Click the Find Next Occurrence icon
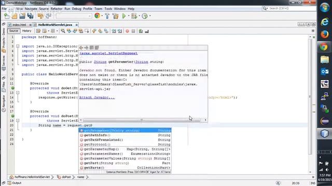The width and height of the screenshot is (332, 186). [75, 31]
